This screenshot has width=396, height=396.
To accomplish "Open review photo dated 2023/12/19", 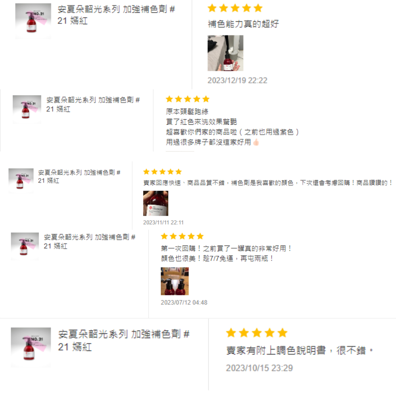I will [x=225, y=53].
